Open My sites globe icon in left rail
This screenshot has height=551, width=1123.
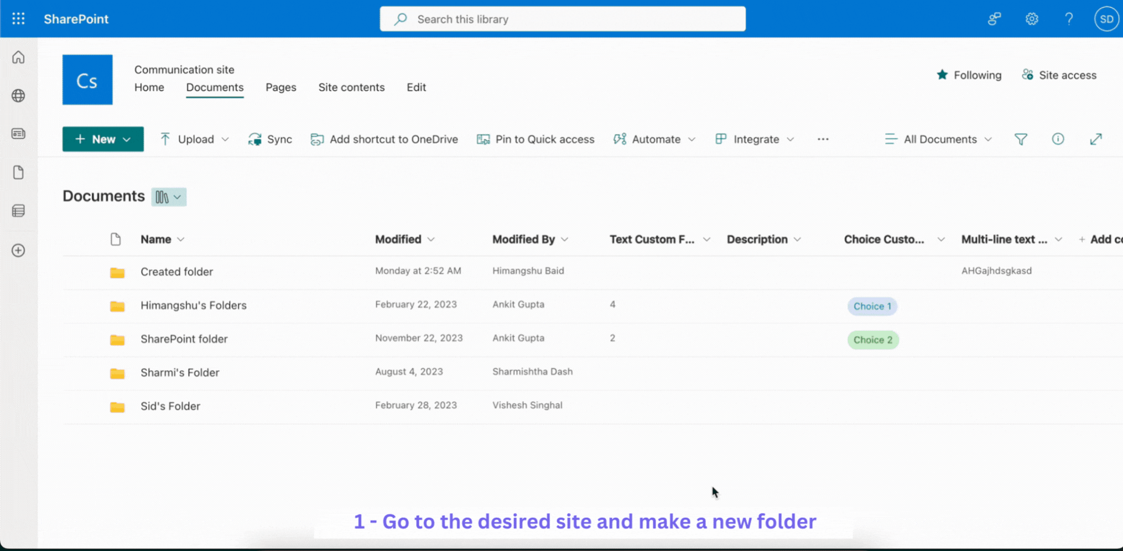[x=18, y=96]
